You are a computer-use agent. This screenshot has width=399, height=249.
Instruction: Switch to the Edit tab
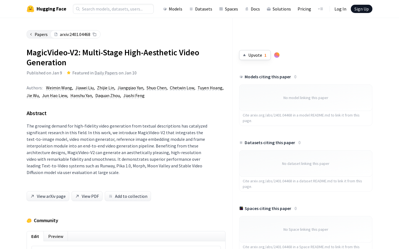coord(35,236)
